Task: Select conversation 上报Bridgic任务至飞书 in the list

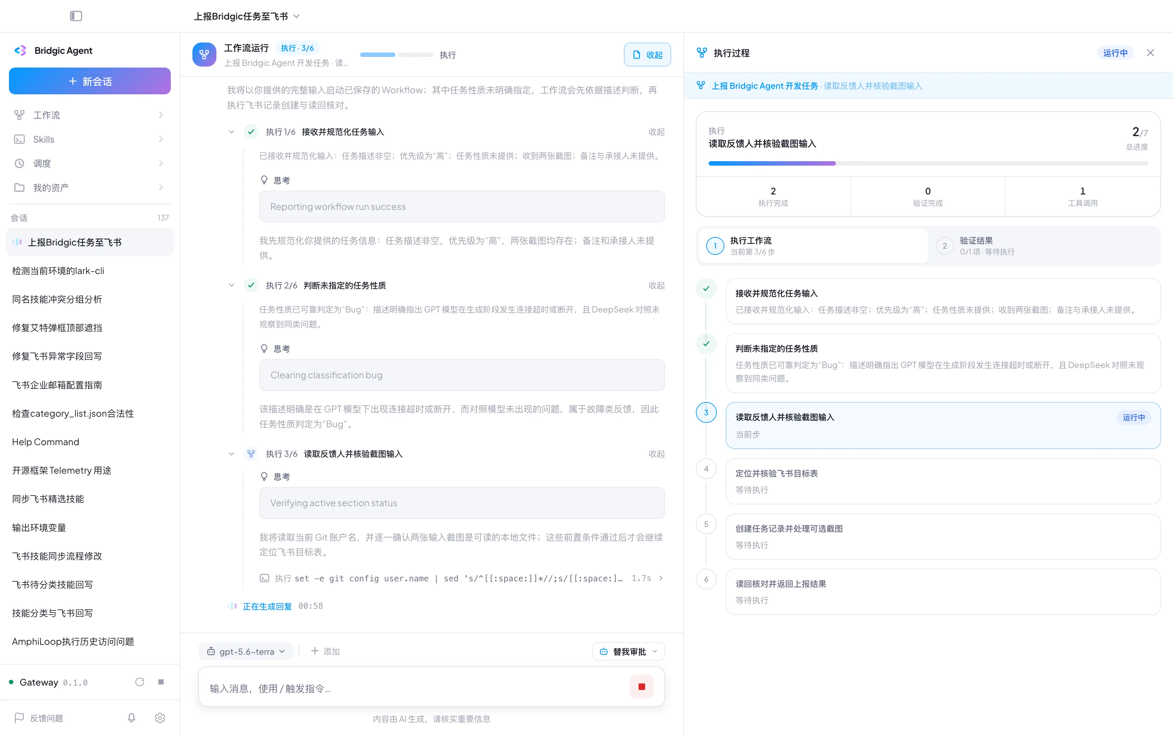Action: (x=90, y=242)
